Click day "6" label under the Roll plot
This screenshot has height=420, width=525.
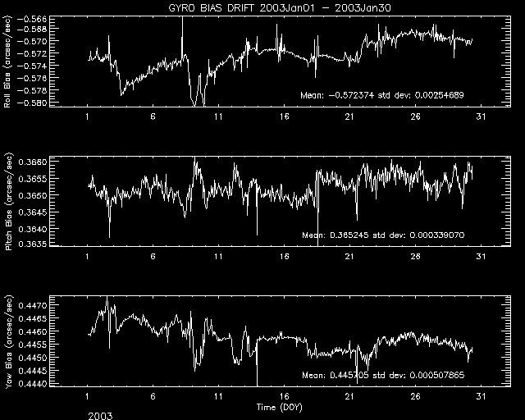point(153,116)
